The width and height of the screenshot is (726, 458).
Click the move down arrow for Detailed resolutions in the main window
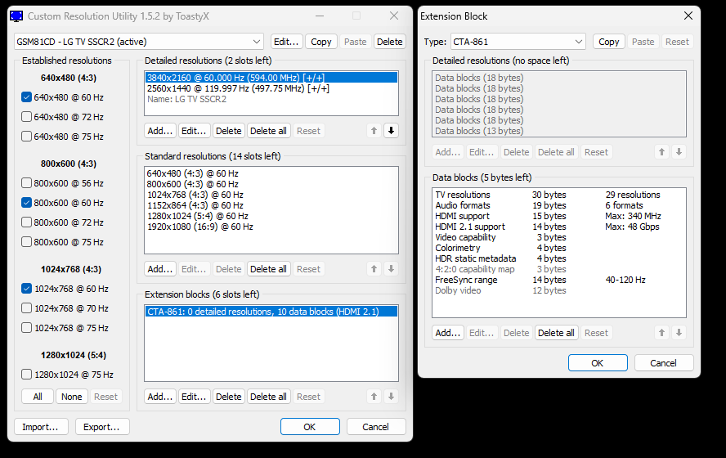[391, 131]
